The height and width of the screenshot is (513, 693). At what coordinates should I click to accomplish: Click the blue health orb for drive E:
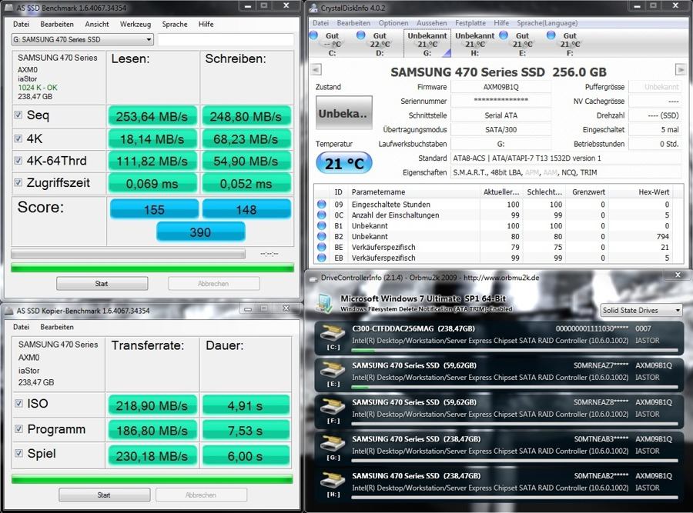[504, 35]
